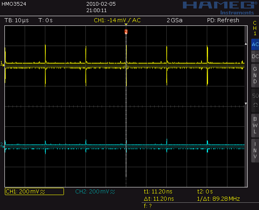Click the TB: 10 µs timebase readout
259x210 pixels.
click(x=17, y=20)
